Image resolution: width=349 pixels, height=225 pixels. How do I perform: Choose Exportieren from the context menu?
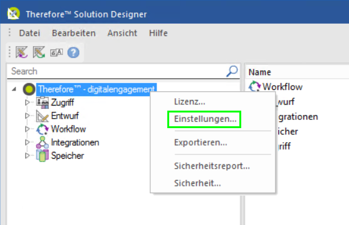(x=201, y=142)
